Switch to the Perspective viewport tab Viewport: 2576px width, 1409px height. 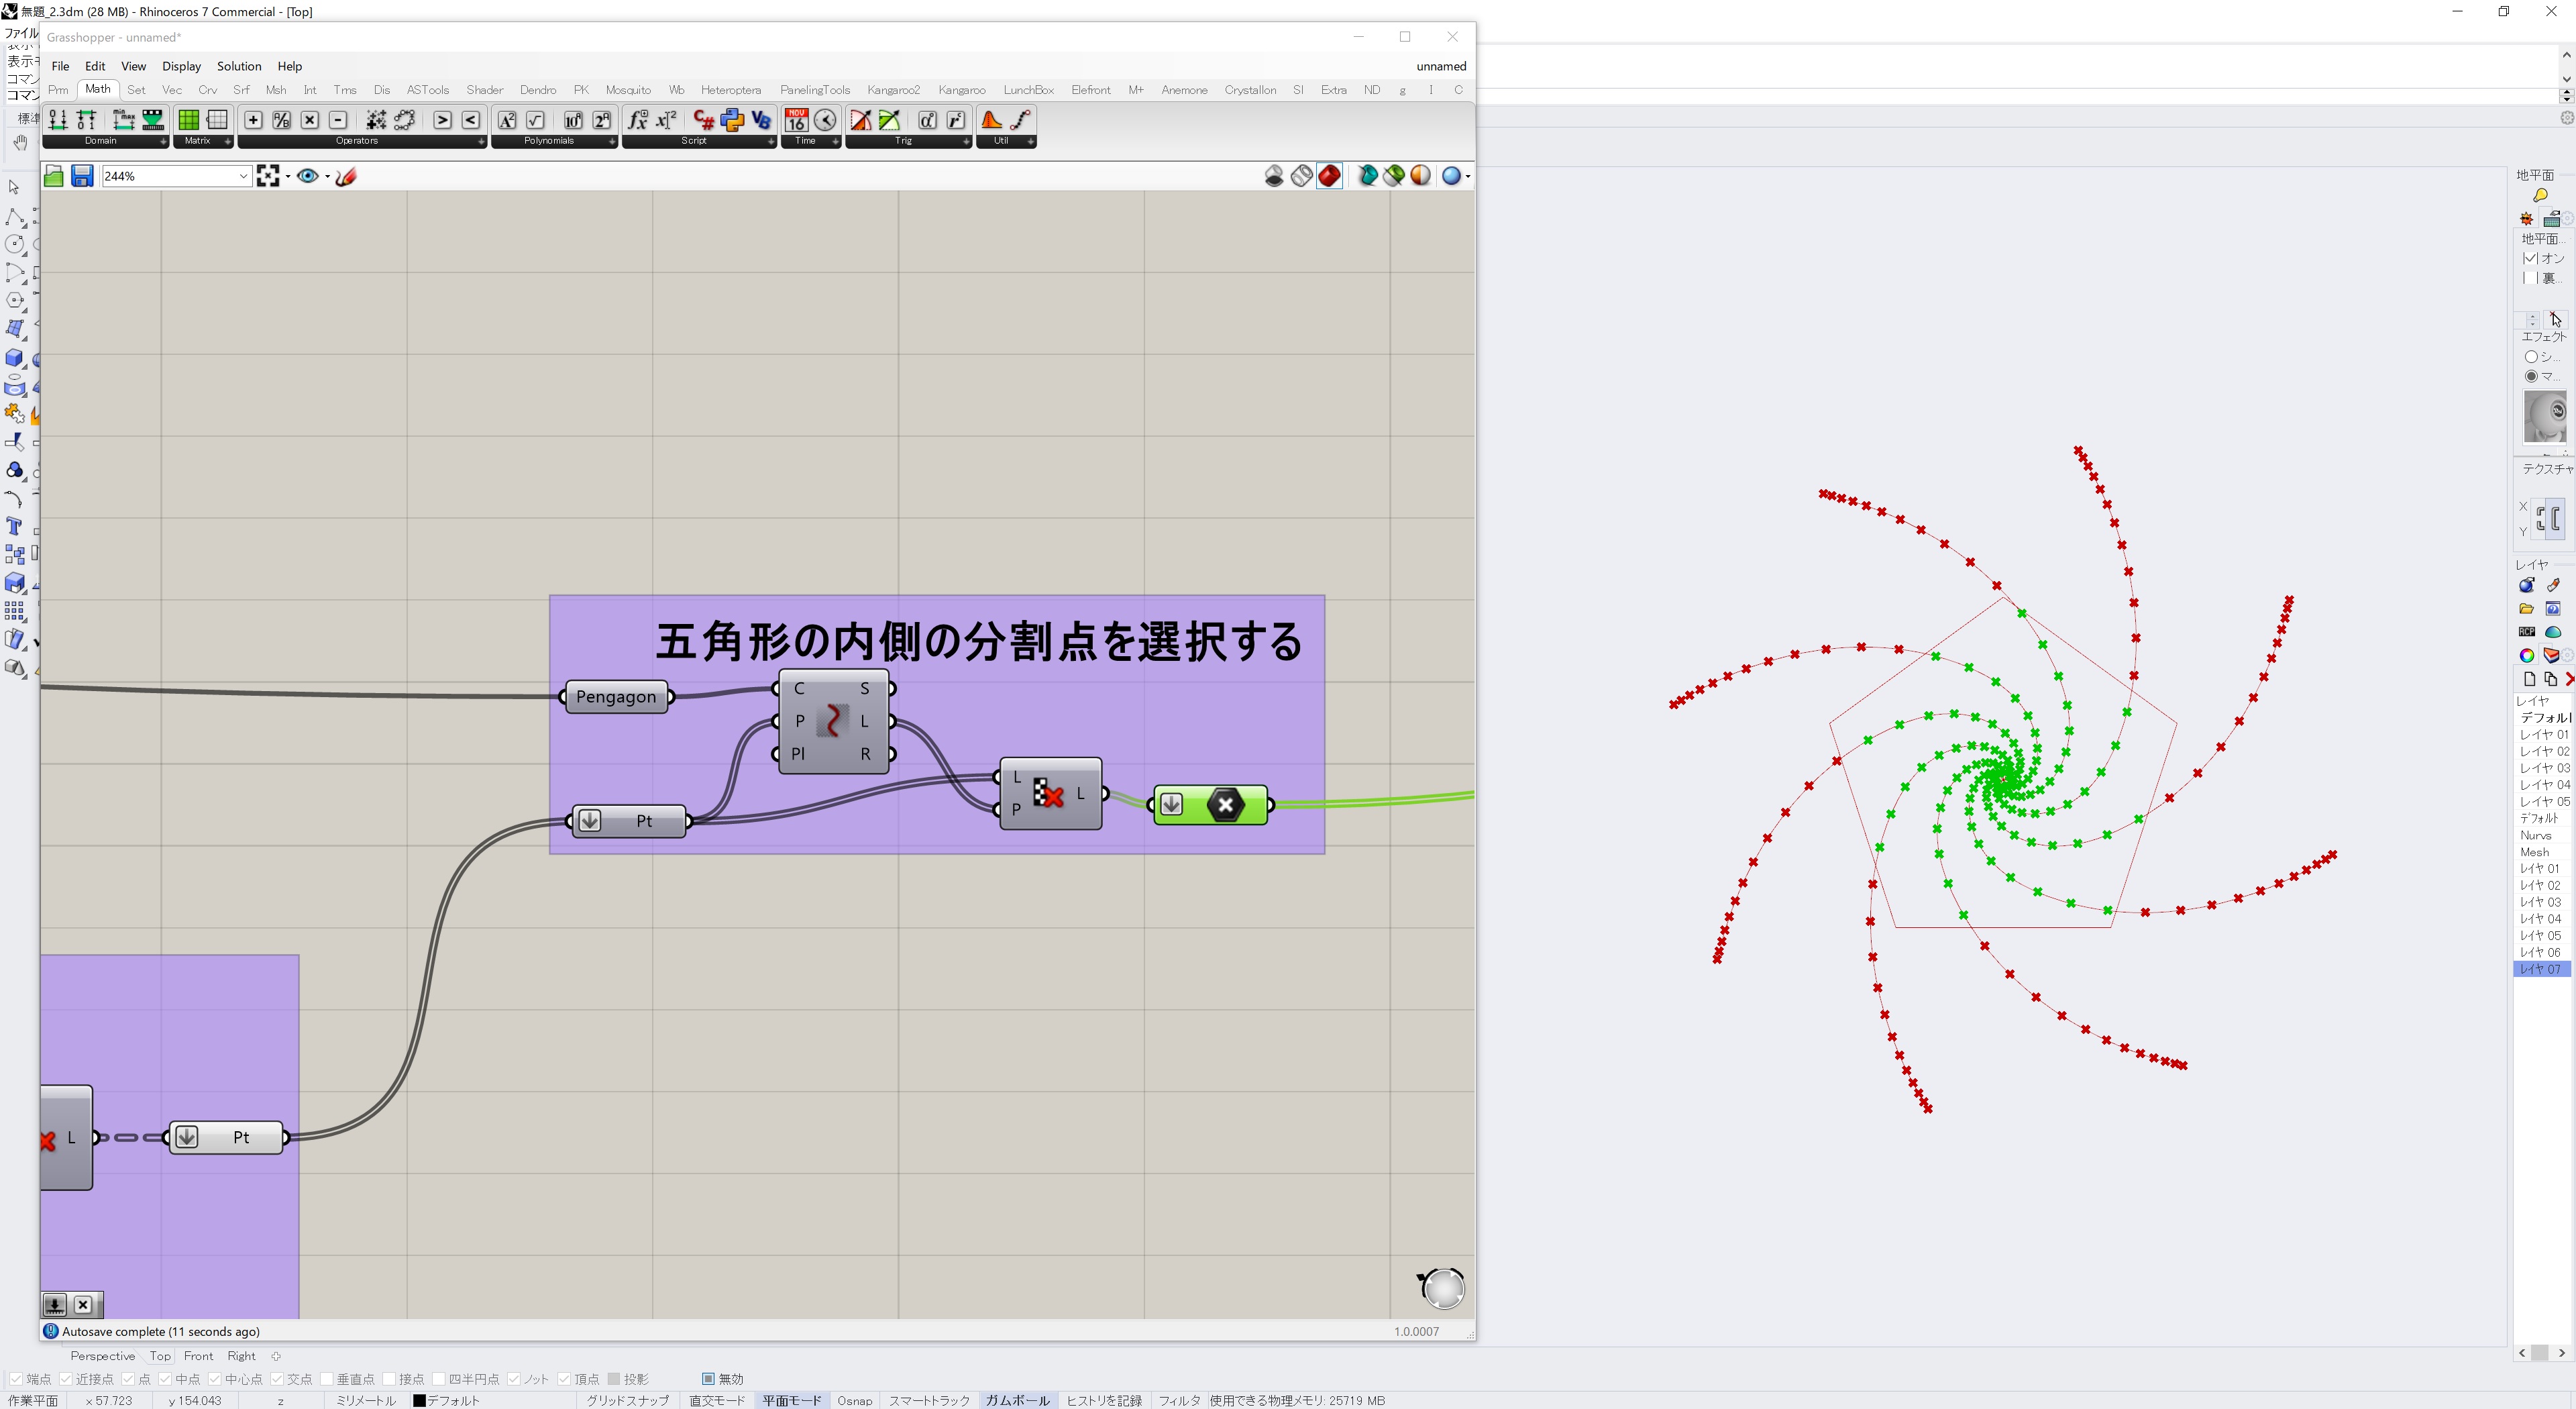coord(102,1356)
